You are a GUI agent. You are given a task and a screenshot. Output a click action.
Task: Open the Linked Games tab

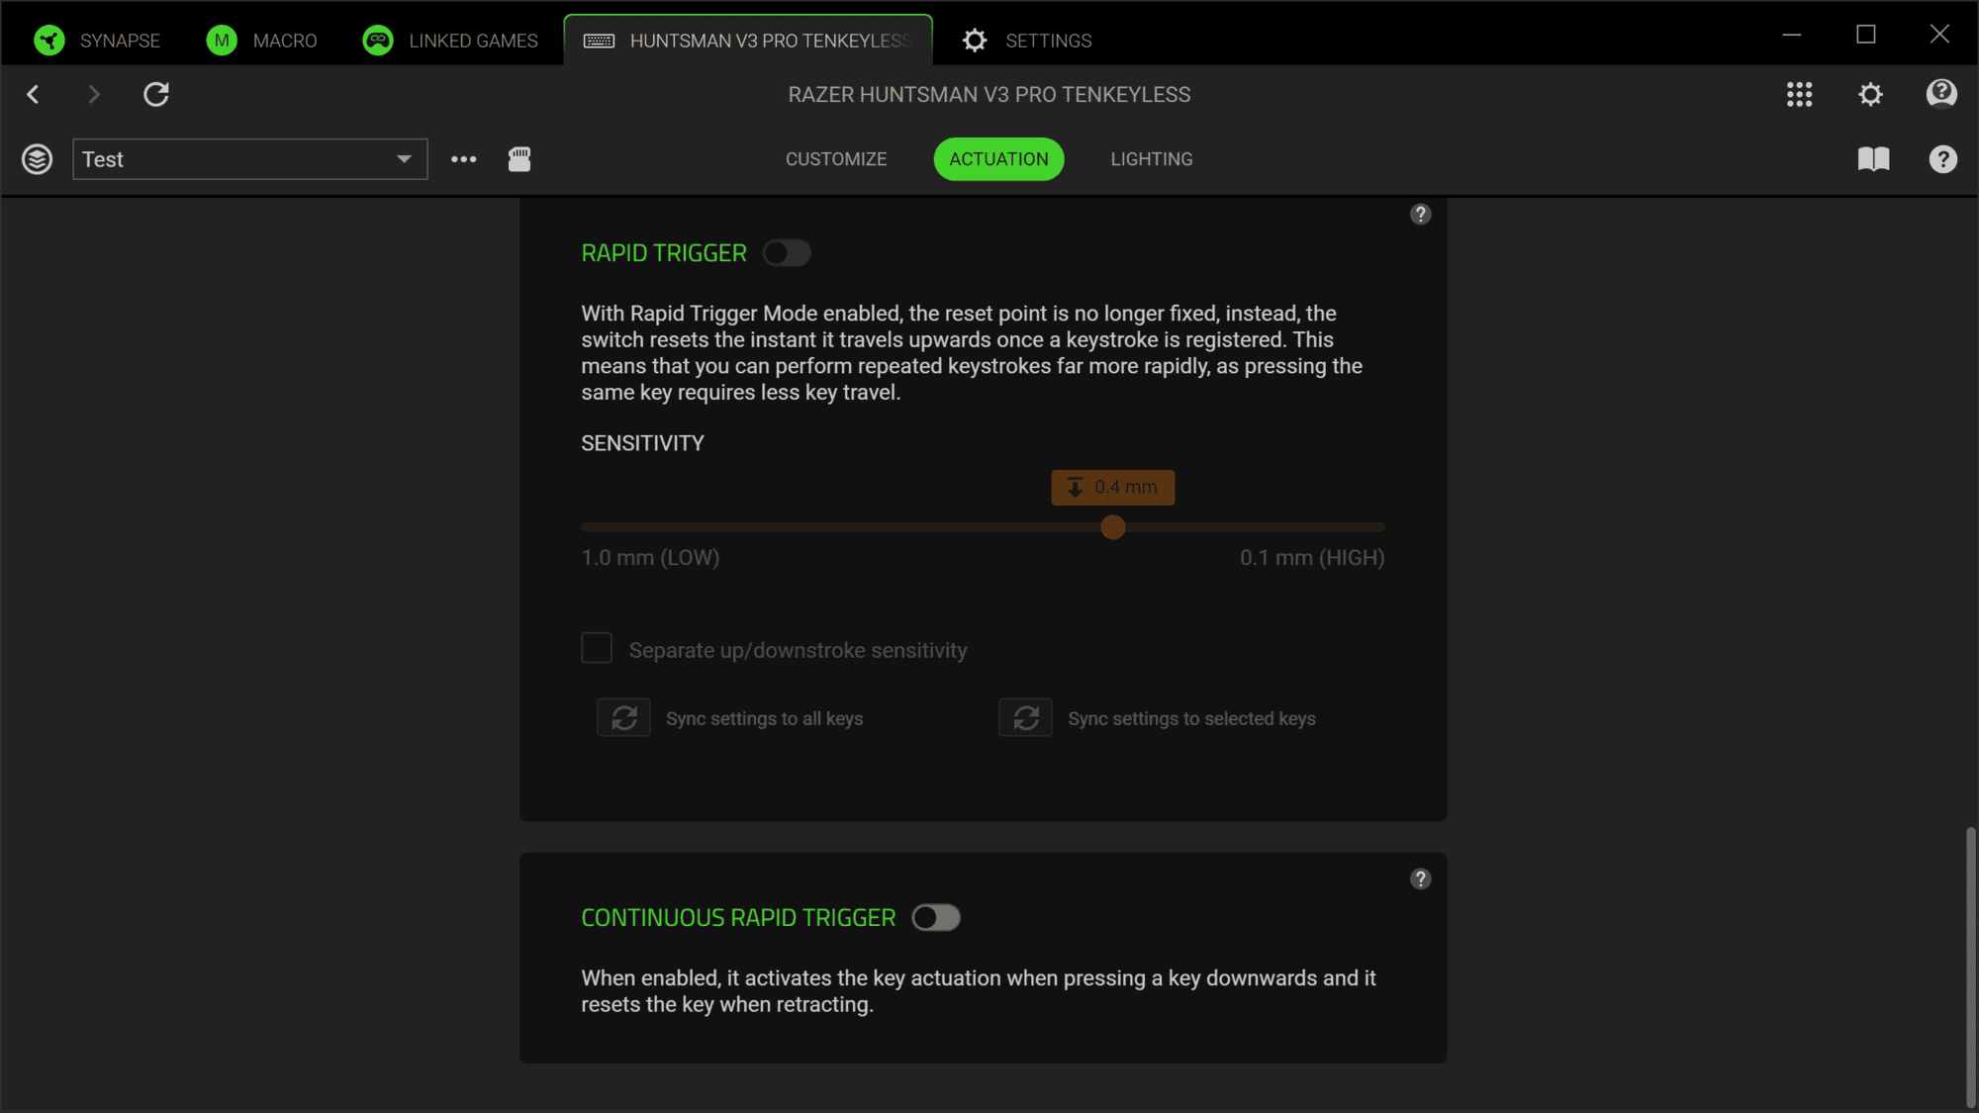[x=450, y=41]
